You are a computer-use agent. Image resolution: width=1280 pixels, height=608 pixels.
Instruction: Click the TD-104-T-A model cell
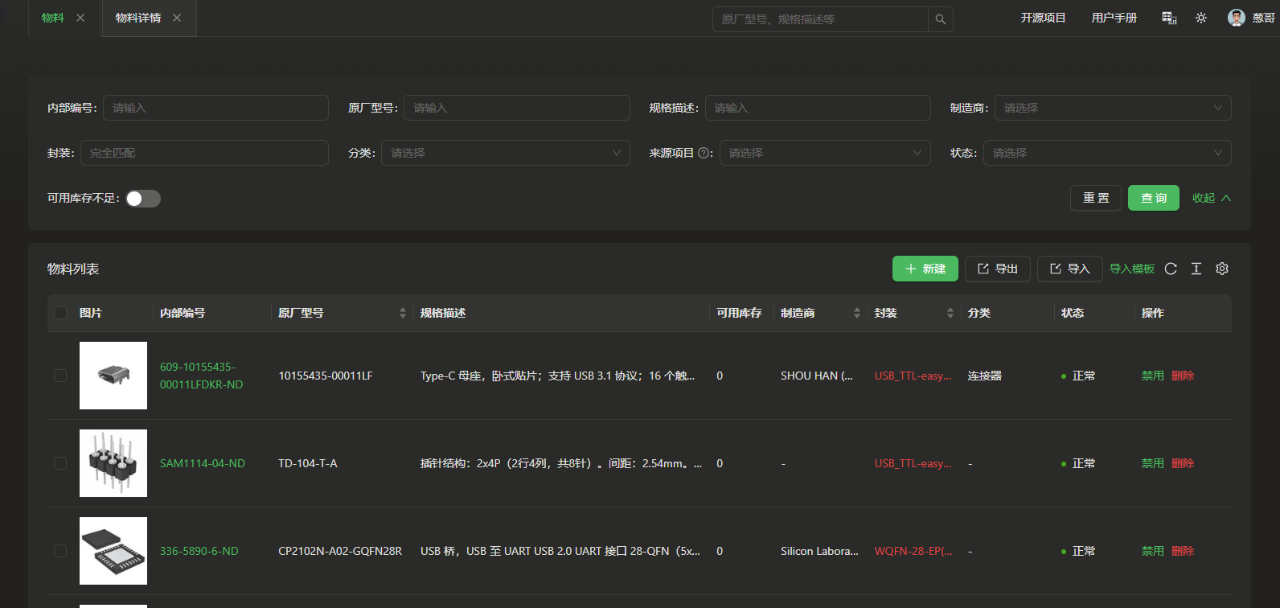pos(308,463)
